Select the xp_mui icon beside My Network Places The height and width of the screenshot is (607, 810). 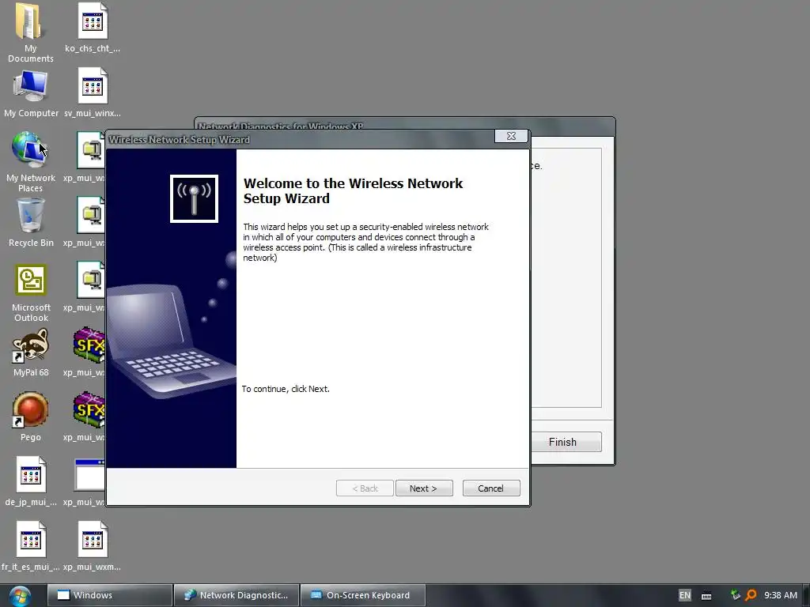point(91,150)
